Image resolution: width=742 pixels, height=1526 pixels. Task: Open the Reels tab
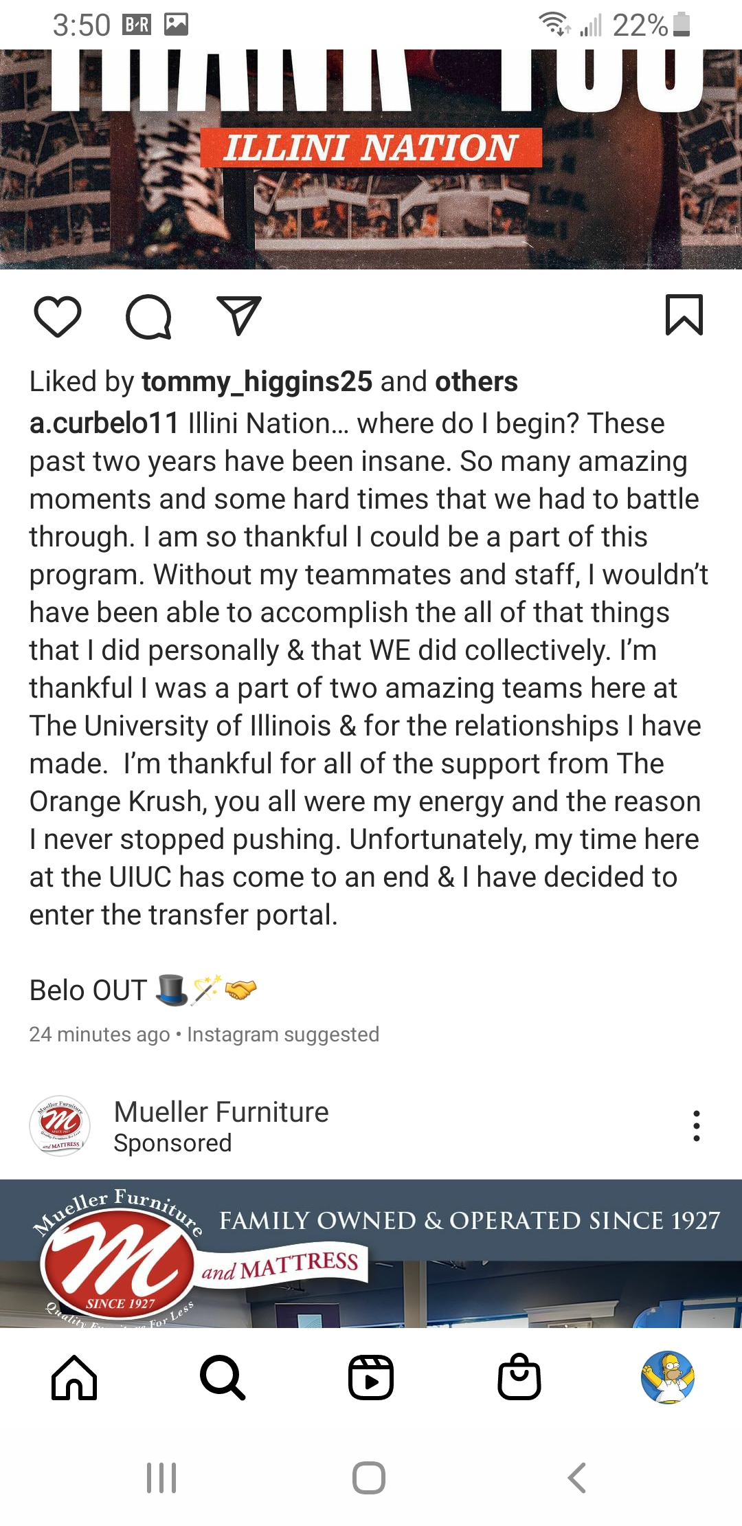tap(371, 1378)
